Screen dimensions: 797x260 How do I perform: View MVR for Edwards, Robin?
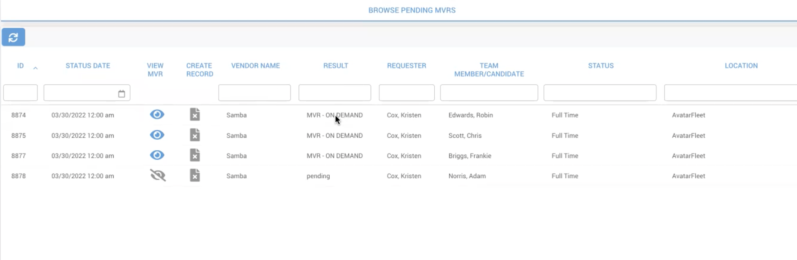click(x=157, y=115)
